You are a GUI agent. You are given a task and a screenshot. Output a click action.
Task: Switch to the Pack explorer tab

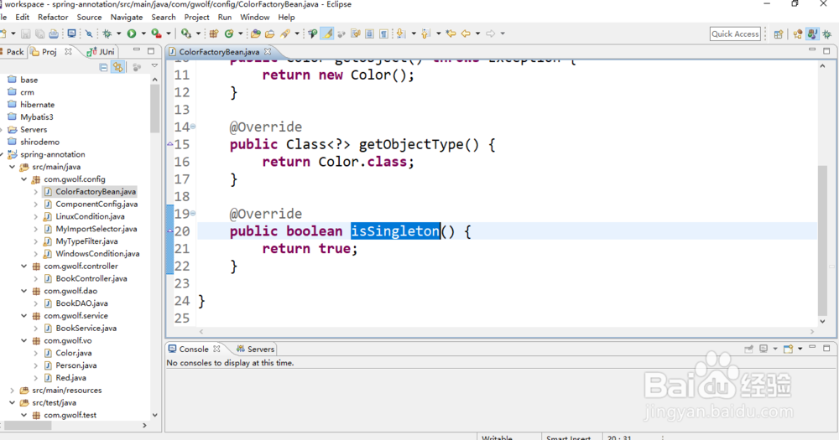click(13, 52)
